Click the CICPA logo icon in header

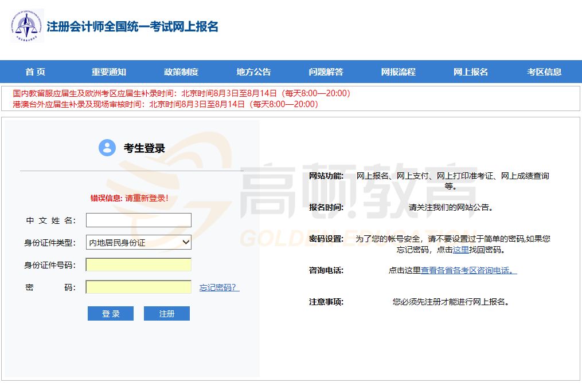[26, 26]
